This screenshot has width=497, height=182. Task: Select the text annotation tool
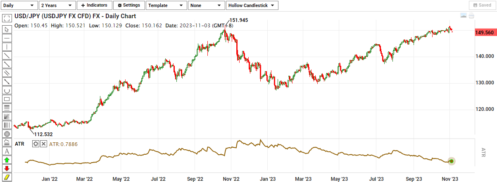coord(7,151)
